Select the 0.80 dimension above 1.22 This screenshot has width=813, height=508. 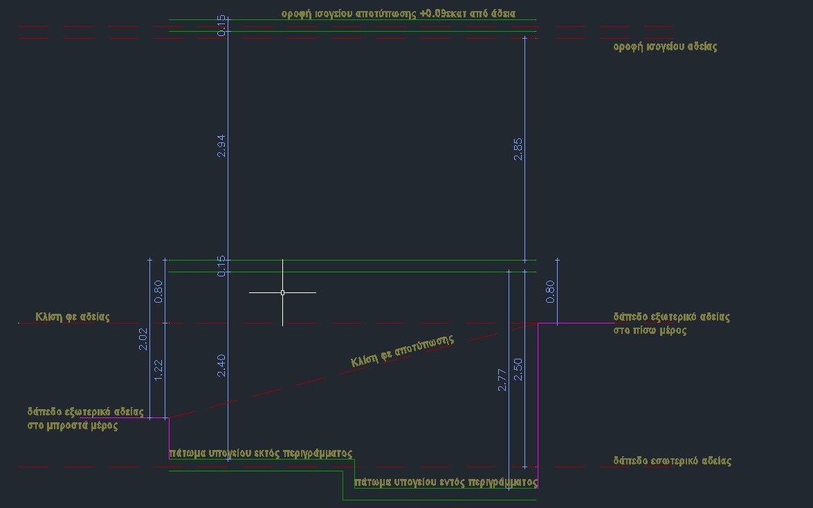click(x=158, y=291)
